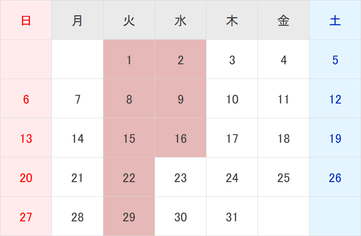Click highlighted date 15
This screenshot has height=236, width=361.
point(129,138)
